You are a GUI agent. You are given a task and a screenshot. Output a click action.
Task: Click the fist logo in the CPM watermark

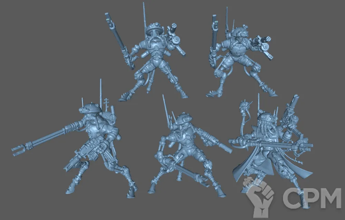[x=258, y=195]
